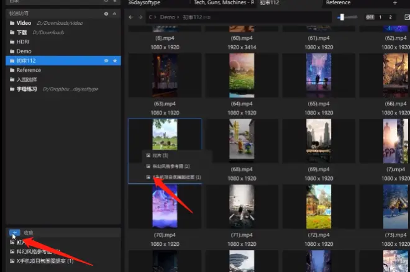This screenshot has height=272, width=410.
Task: Click image icon of X手机项目氛围图提案 collection
Action: (12, 261)
